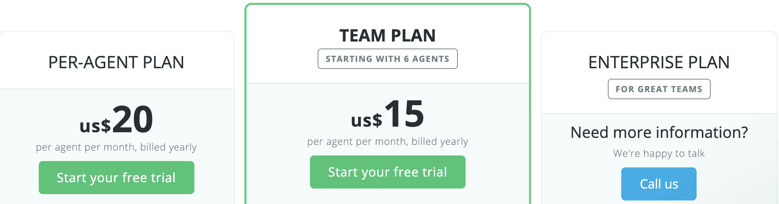Click the us$ currency label beside 20

tap(95, 126)
